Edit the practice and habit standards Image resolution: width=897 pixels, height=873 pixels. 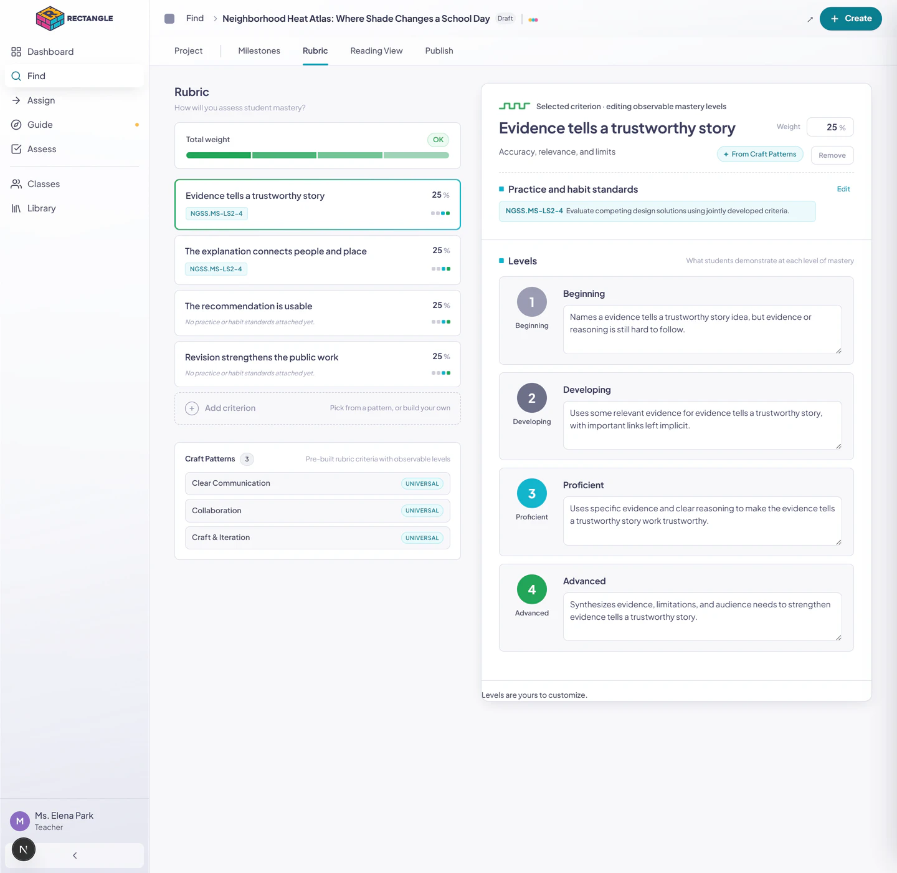pos(843,189)
